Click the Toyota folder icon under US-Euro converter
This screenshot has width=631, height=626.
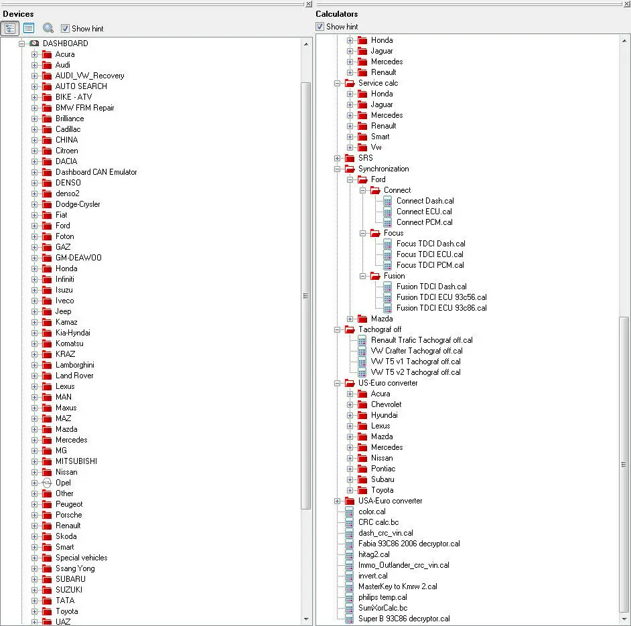pos(362,490)
